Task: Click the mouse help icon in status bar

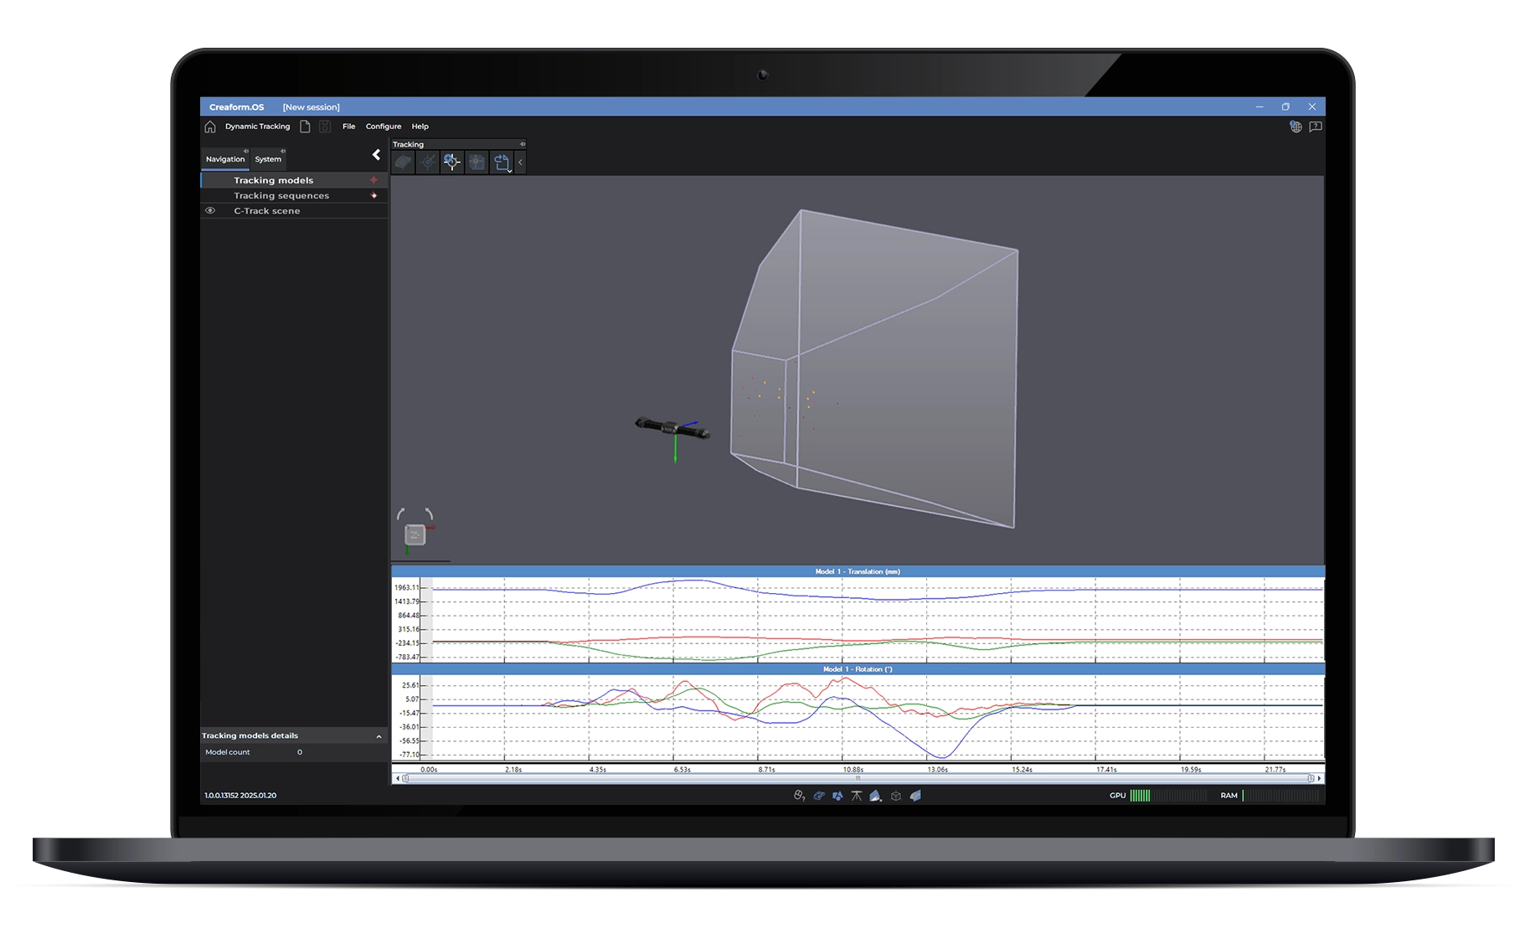Action: 799,796
